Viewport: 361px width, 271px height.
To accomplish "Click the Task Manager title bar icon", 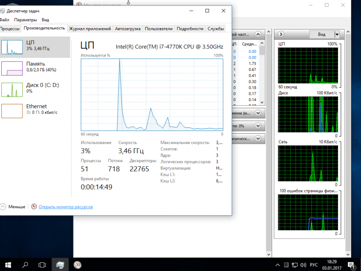I will click(2, 11).
